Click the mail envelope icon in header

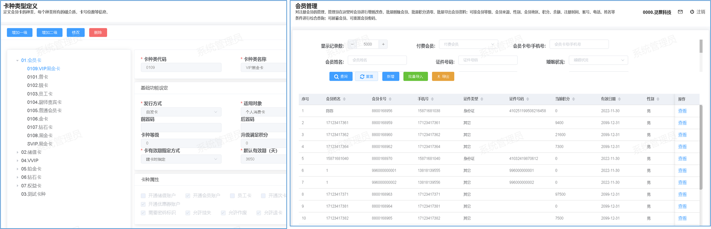click(x=680, y=12)
